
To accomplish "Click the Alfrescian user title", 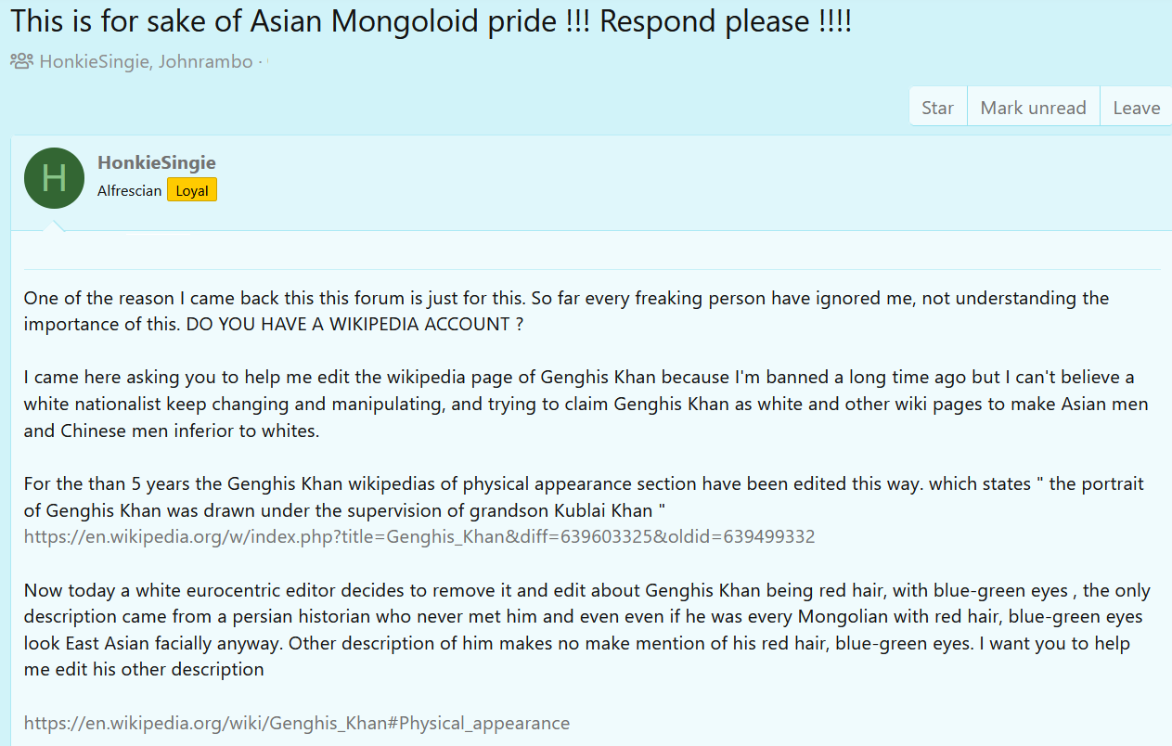I will [129, 191].
